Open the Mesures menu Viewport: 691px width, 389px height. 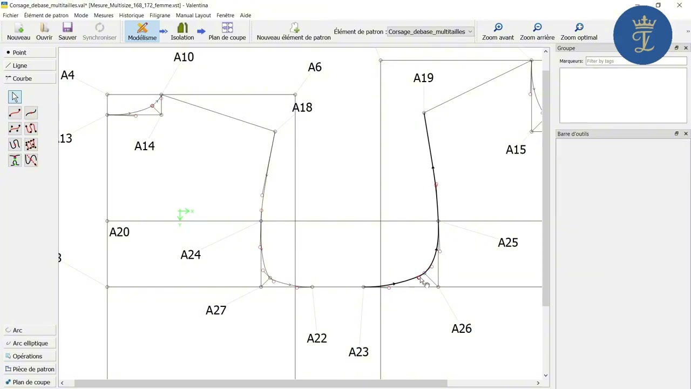104,15
